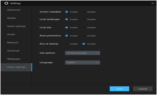Viewport: 157px width, 95px height.
Task: Go to the Audio tab
Action: [11, 34]
